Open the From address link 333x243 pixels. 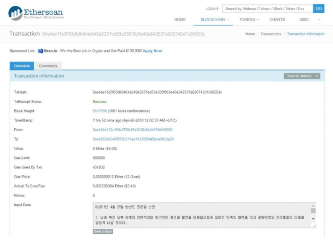click(132, 130)
